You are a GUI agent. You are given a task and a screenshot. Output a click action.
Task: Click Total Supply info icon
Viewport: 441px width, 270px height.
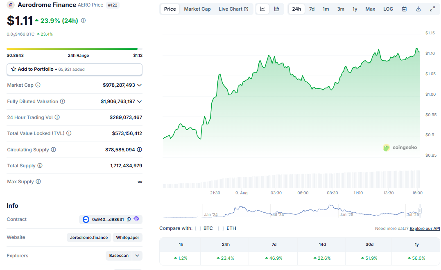point(40,166)
